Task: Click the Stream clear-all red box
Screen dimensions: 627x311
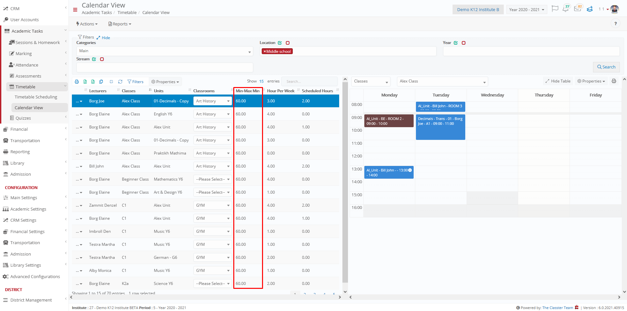Action: coord(102,59)
